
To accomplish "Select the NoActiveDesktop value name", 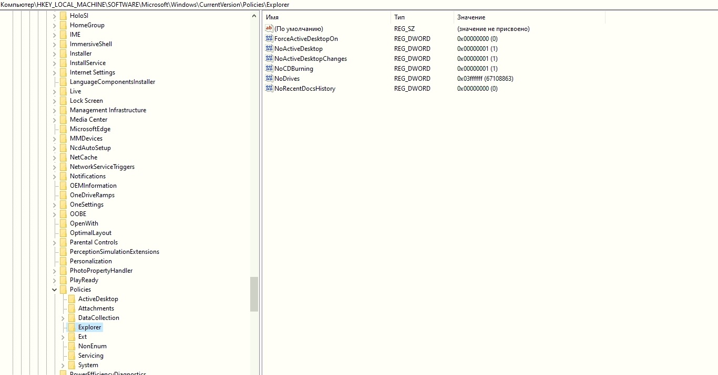I will [298, 49].
